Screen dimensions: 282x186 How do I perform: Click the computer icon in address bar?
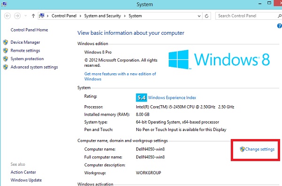coord(42,15)
